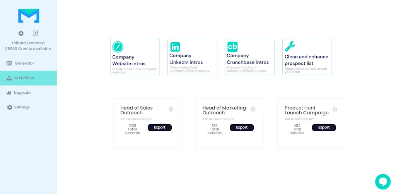This screenshot has height=194, width=396.
Task: Export the Head of Marketing Outreach records
Action: (x=242, y=127)
